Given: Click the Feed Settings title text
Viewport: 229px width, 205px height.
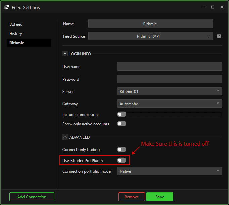Looking at the screenshot, I should 26,7.
